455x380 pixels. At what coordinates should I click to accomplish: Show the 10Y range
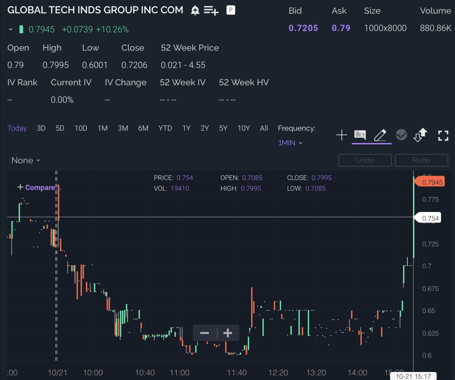244,128
